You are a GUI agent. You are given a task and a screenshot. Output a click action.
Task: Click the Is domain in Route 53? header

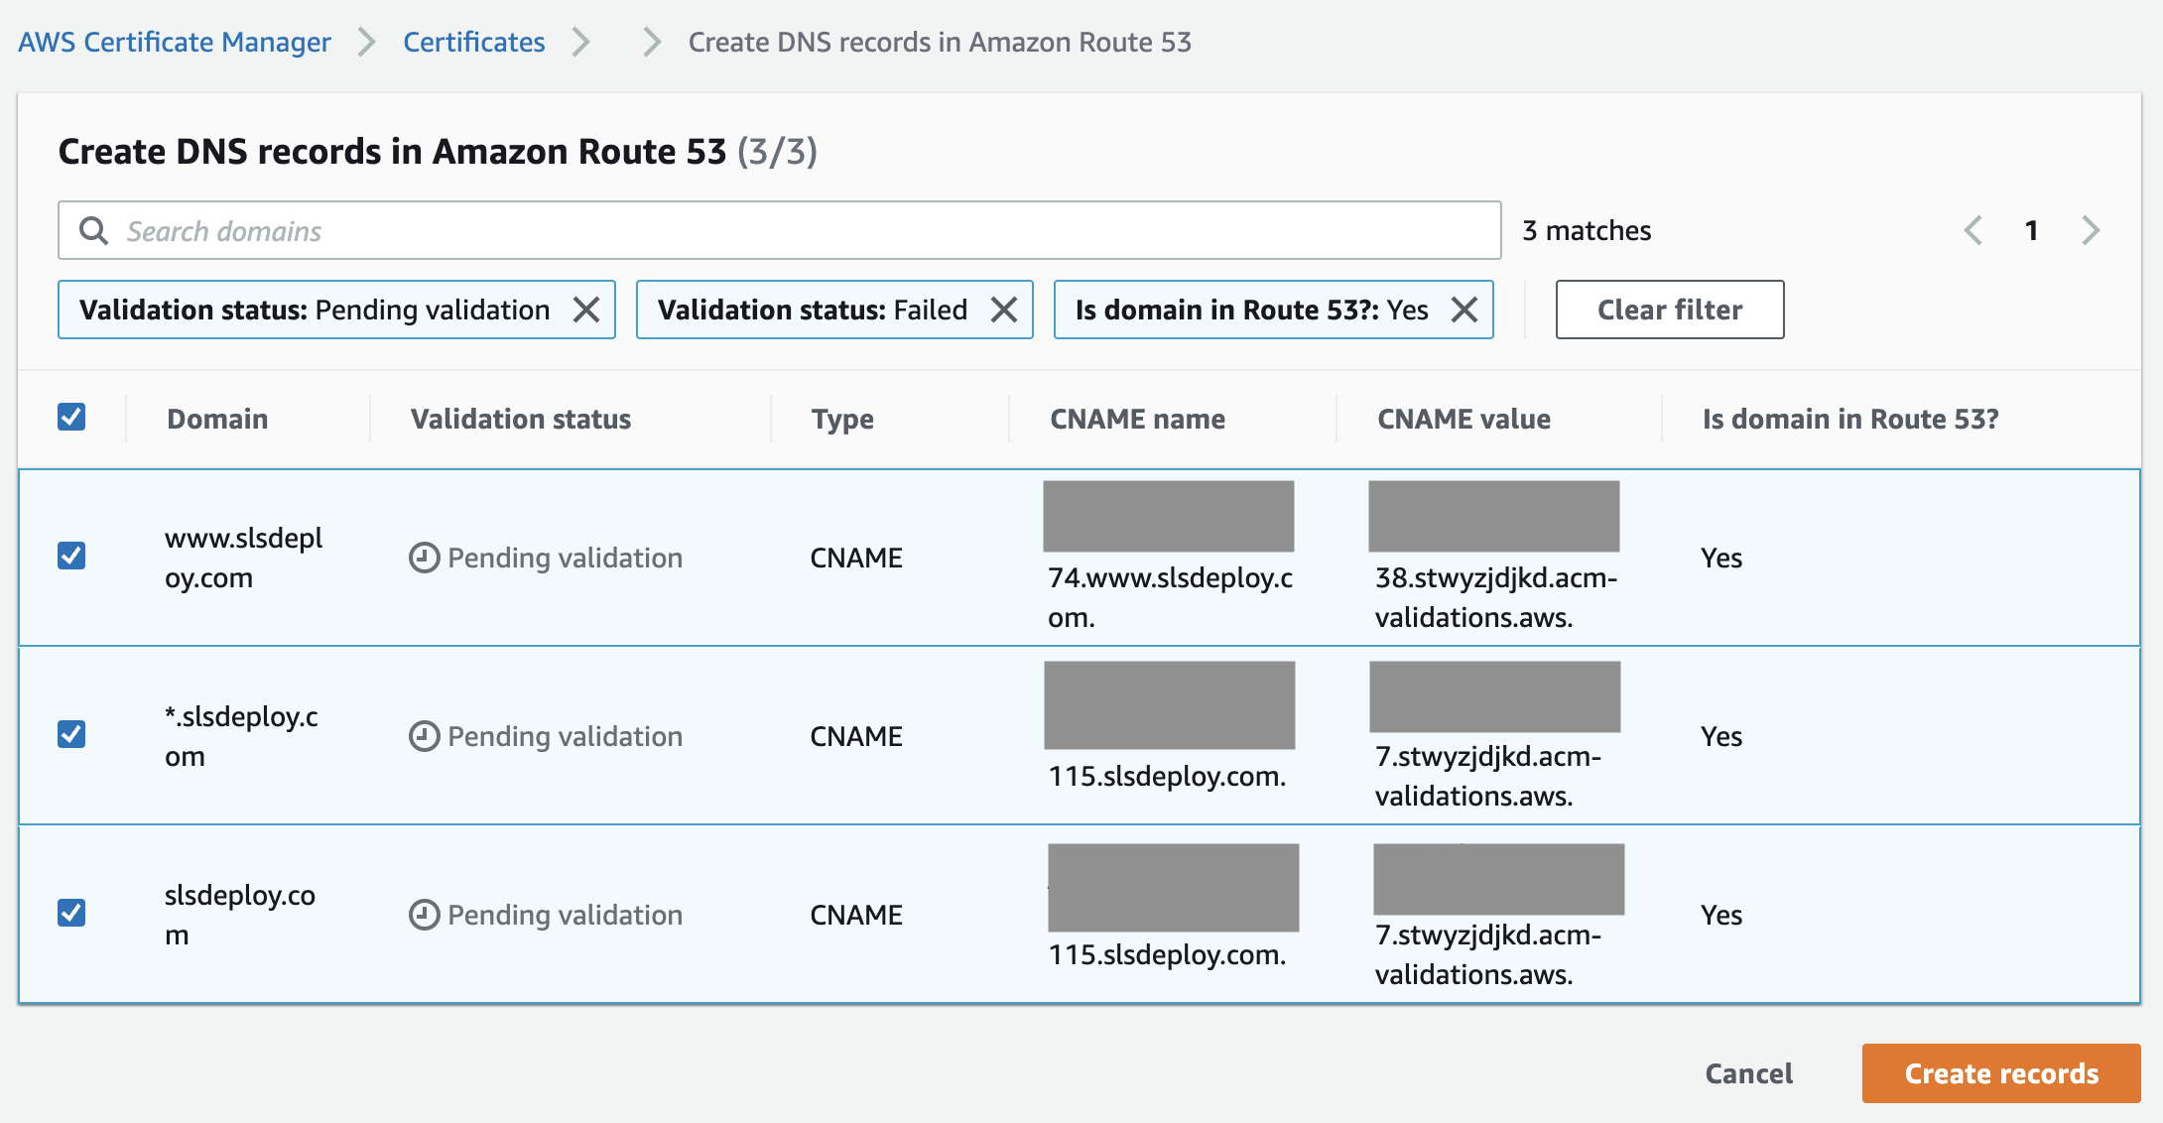[x=1850, y=419]
